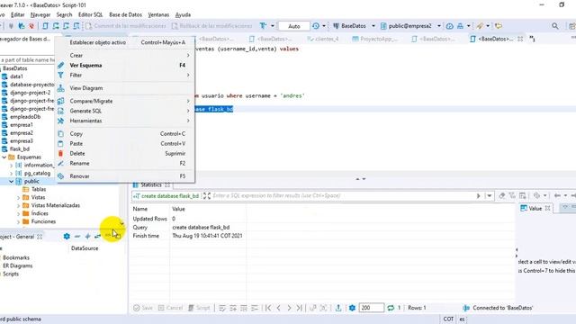Switch to 'ProyectoApp_' editor tab
Screen dimensions: 576x324
coord(374,39)
